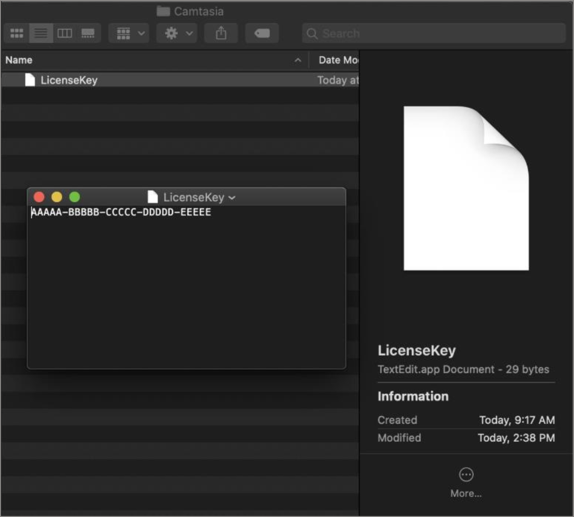The image size is (574, 517).
Task: Open the action gear menu
Action: tap(177, 33)
